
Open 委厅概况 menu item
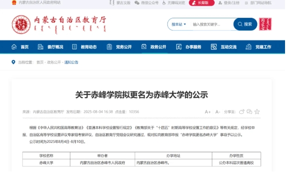click(55, 47)
